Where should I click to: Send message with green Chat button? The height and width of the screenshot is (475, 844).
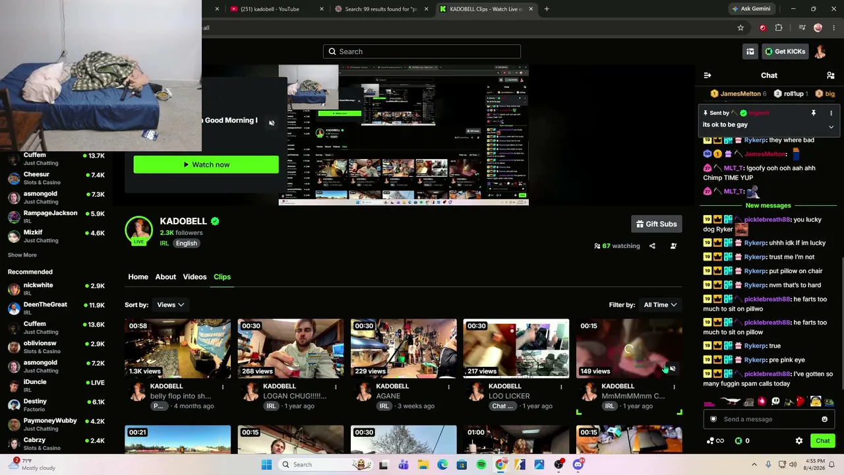pos(823,441)
